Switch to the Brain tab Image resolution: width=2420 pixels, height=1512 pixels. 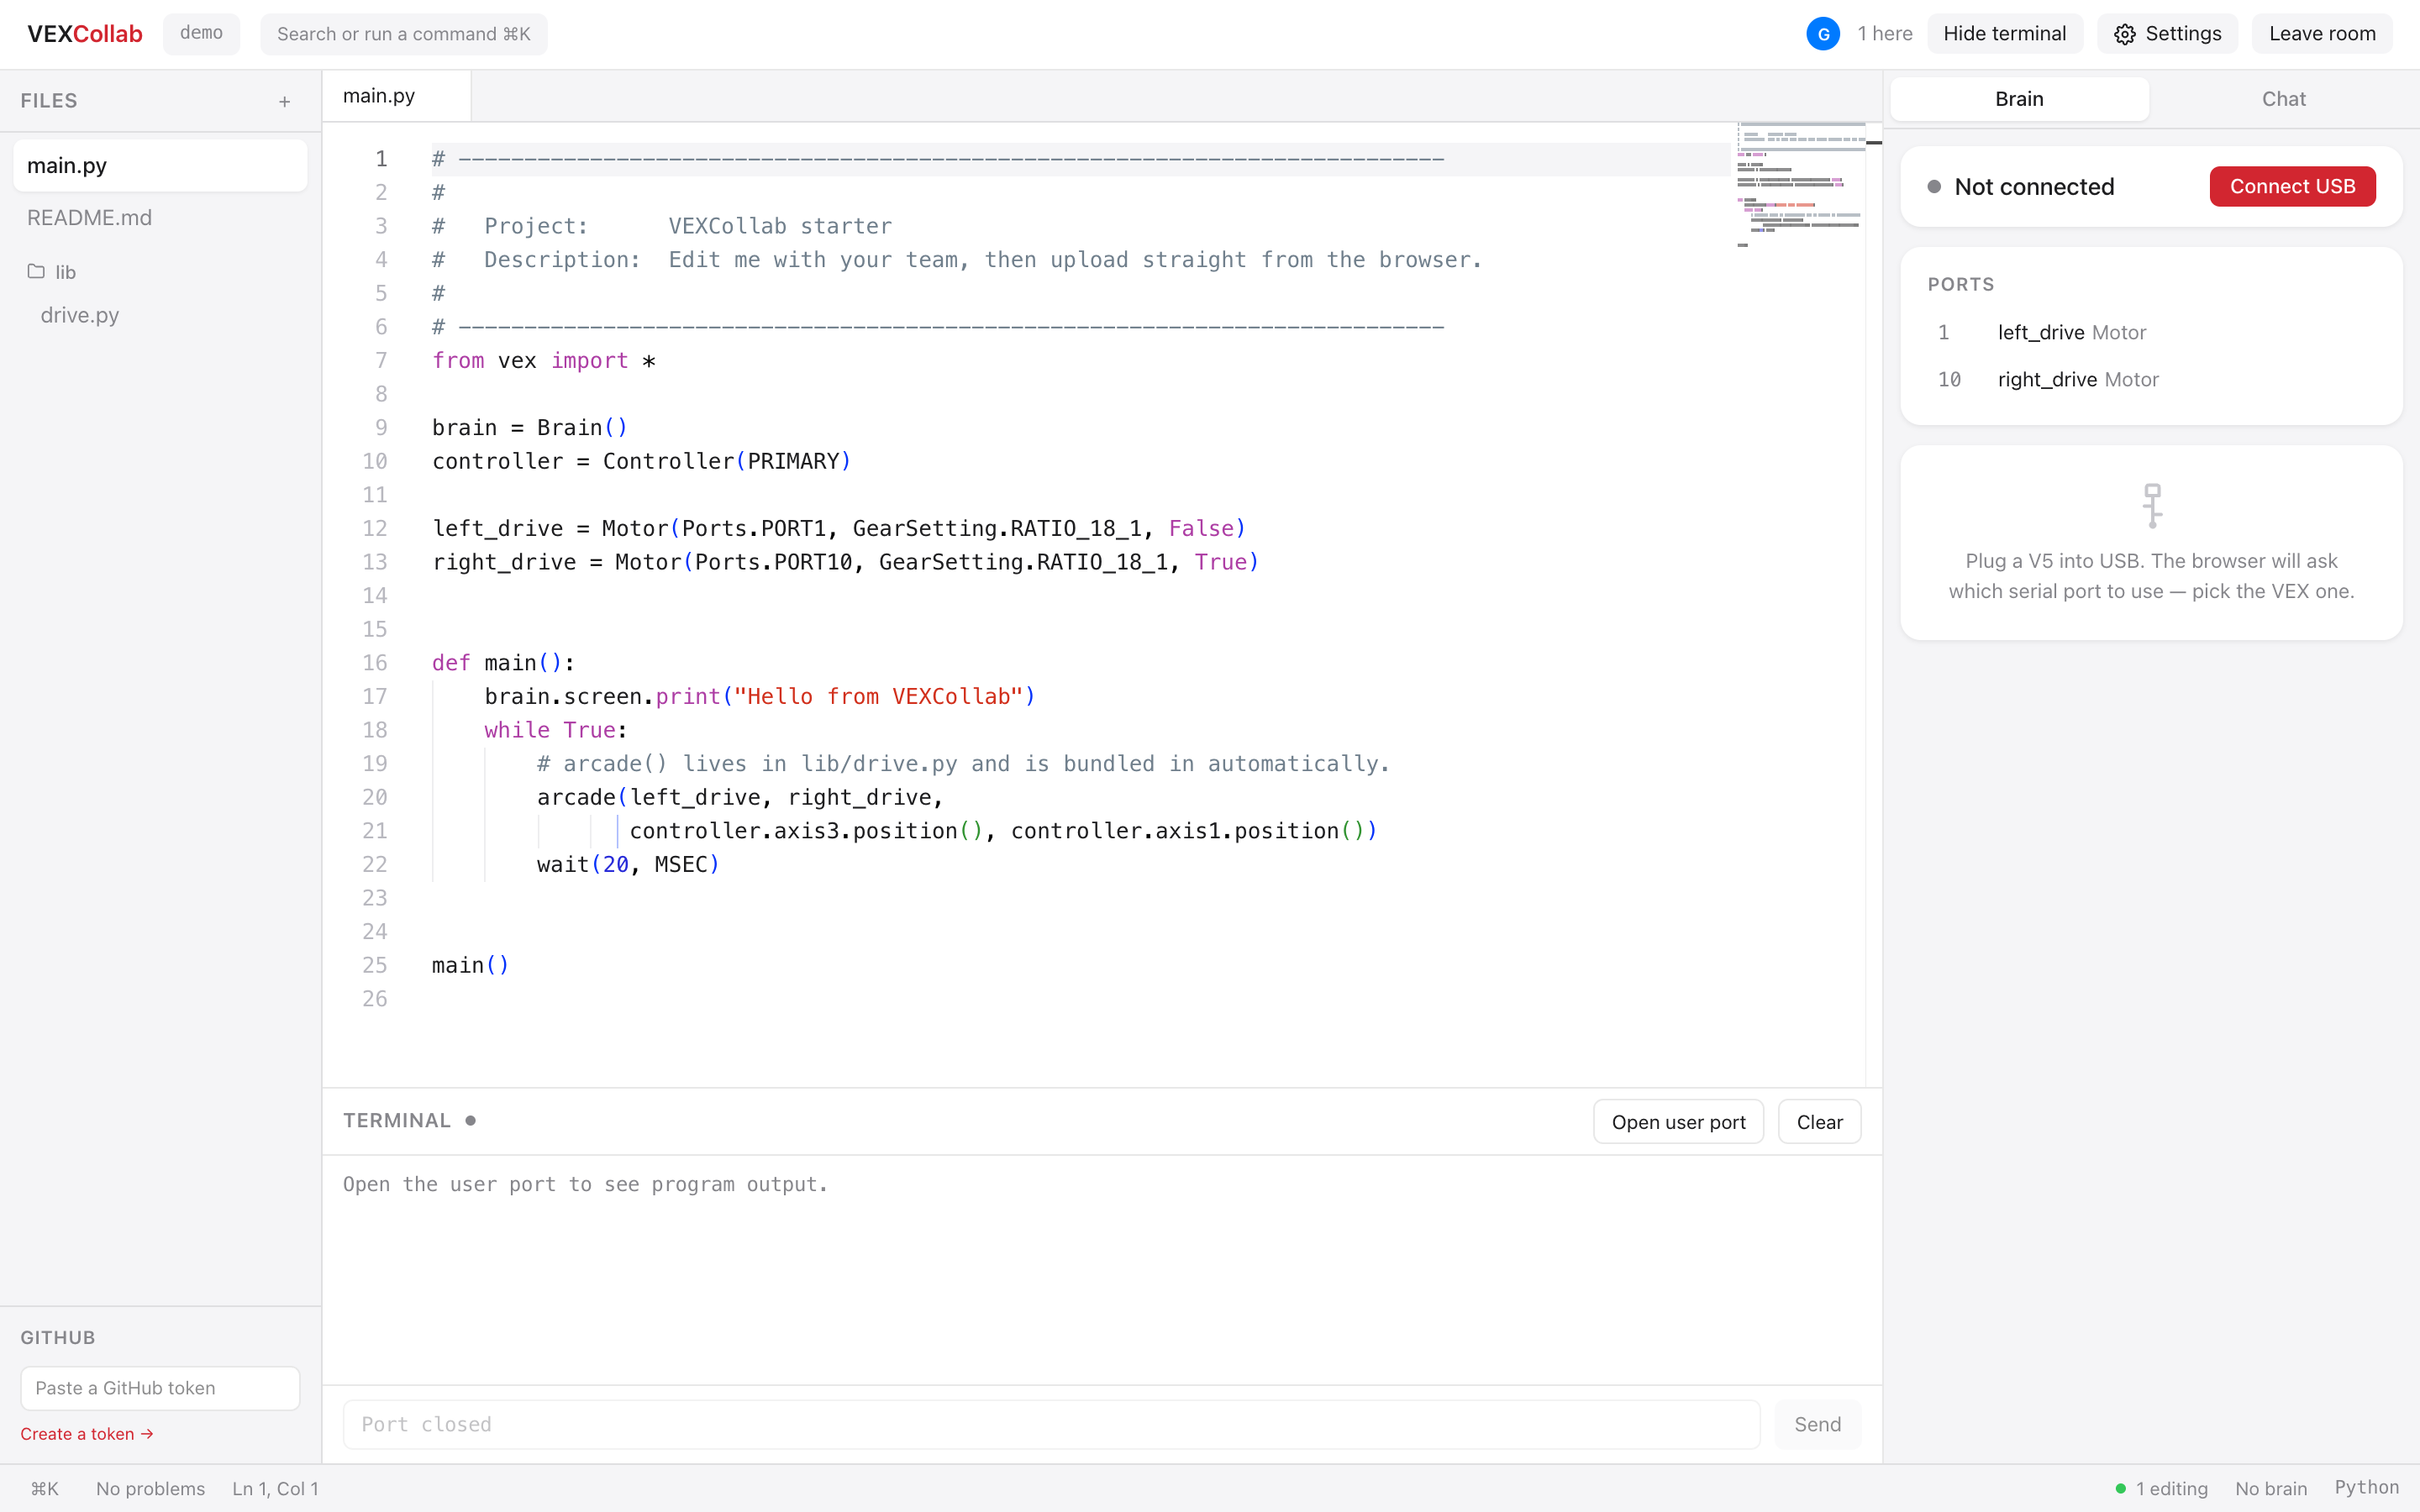pyautogui.click(x=2019, y=99)
